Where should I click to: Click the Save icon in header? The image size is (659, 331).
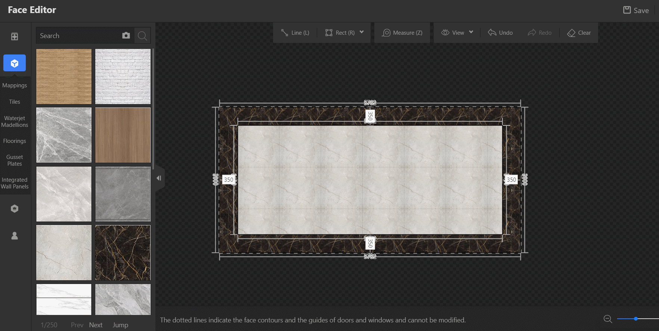click(627, 10)
